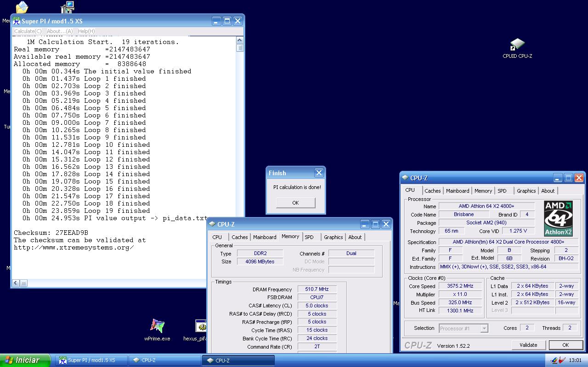This screenshot has width=588, height=367.
Task: Switch to Caches tab in right CPU-Z window
Action: (x=432, y=191)
